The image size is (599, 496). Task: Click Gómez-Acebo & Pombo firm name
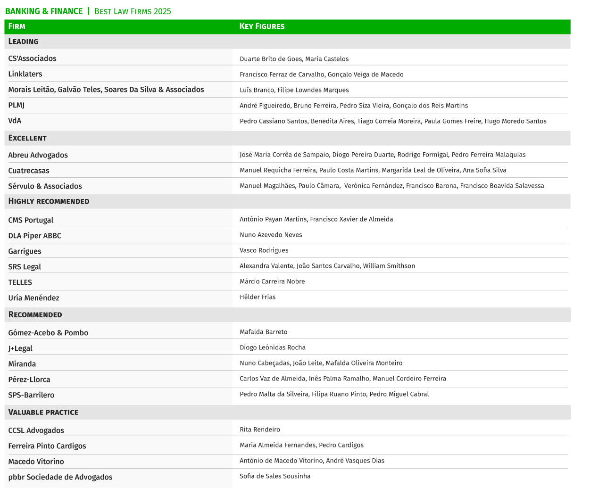[x=48, y=333]
